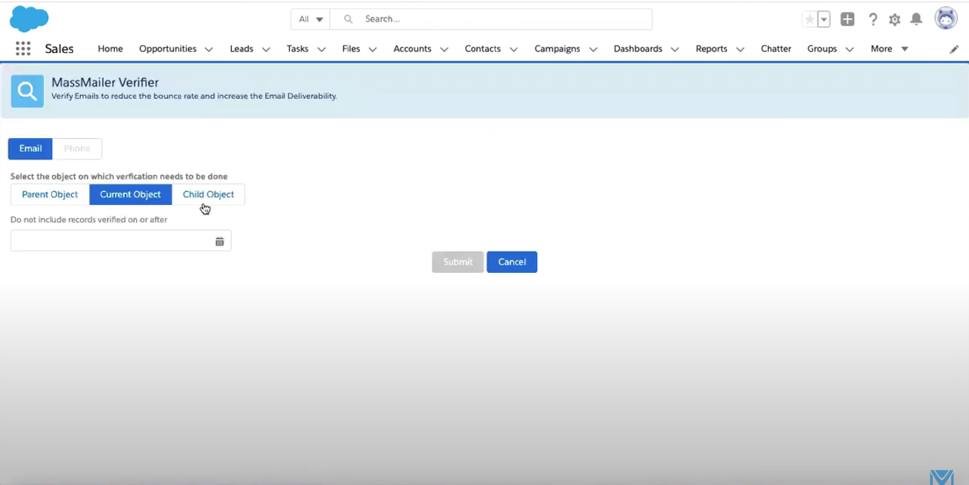Viewport: 969px width, 485px height.
Task: Expand the Tasks tab chevron
Action: click(x=321, y=49)
